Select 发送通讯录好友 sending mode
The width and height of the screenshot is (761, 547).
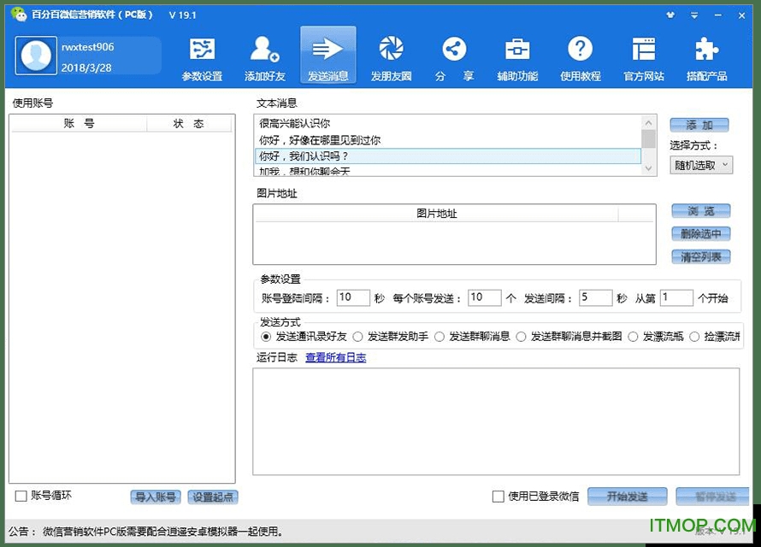[x=265, y=337]
